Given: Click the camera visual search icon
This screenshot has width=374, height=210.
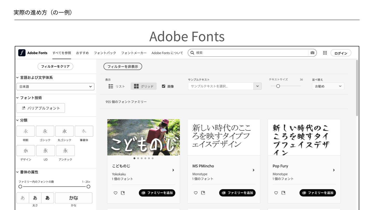Looking at the screenshot, I should click(x=312, y=53).
